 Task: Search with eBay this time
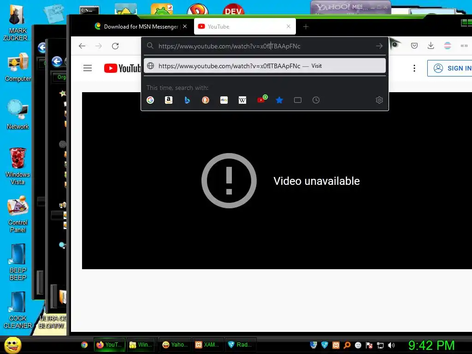coord(224,100)
